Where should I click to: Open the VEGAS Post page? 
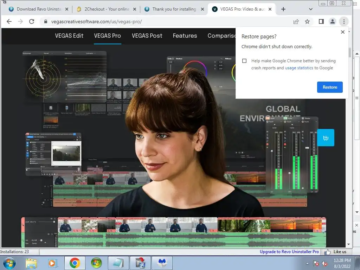click(147, 36)
